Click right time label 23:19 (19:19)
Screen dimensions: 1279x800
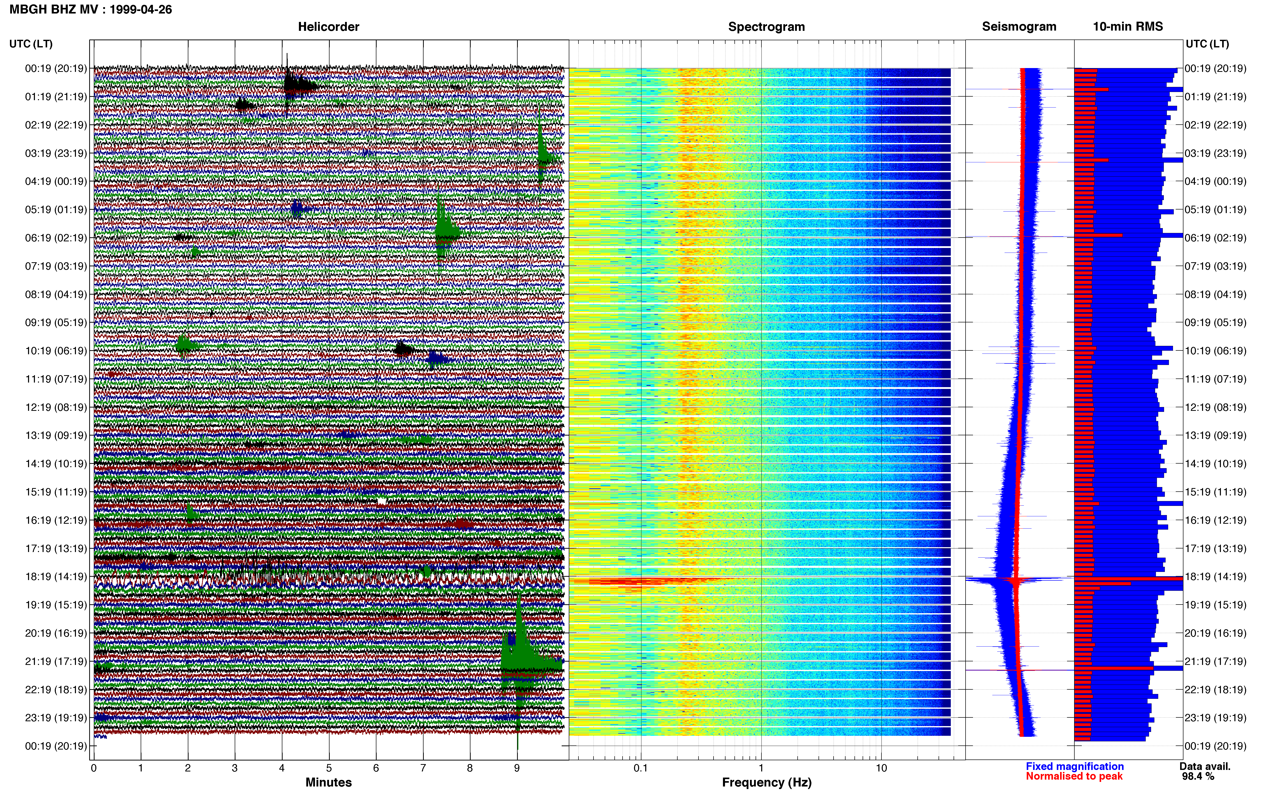tap(1215, 717)
